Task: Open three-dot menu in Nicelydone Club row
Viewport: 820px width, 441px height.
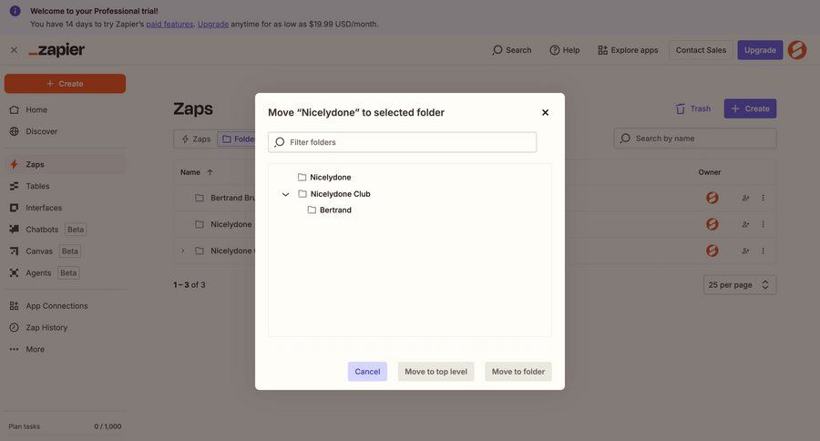Action: (x=763, y=251)
